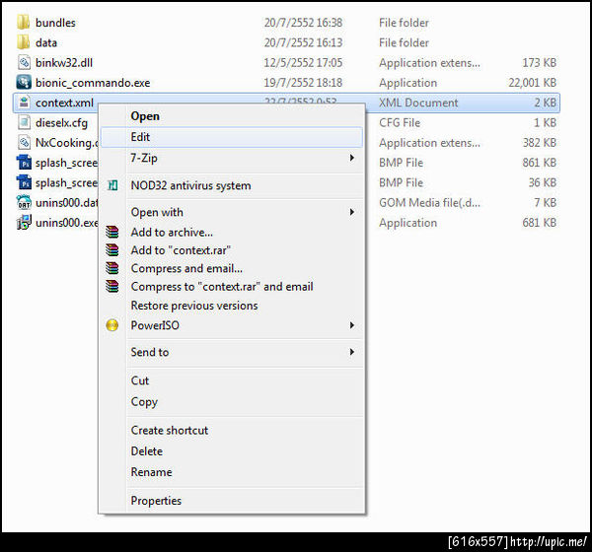
Task: Select Add to "context.rar"
Action: (x=232, y=250)
